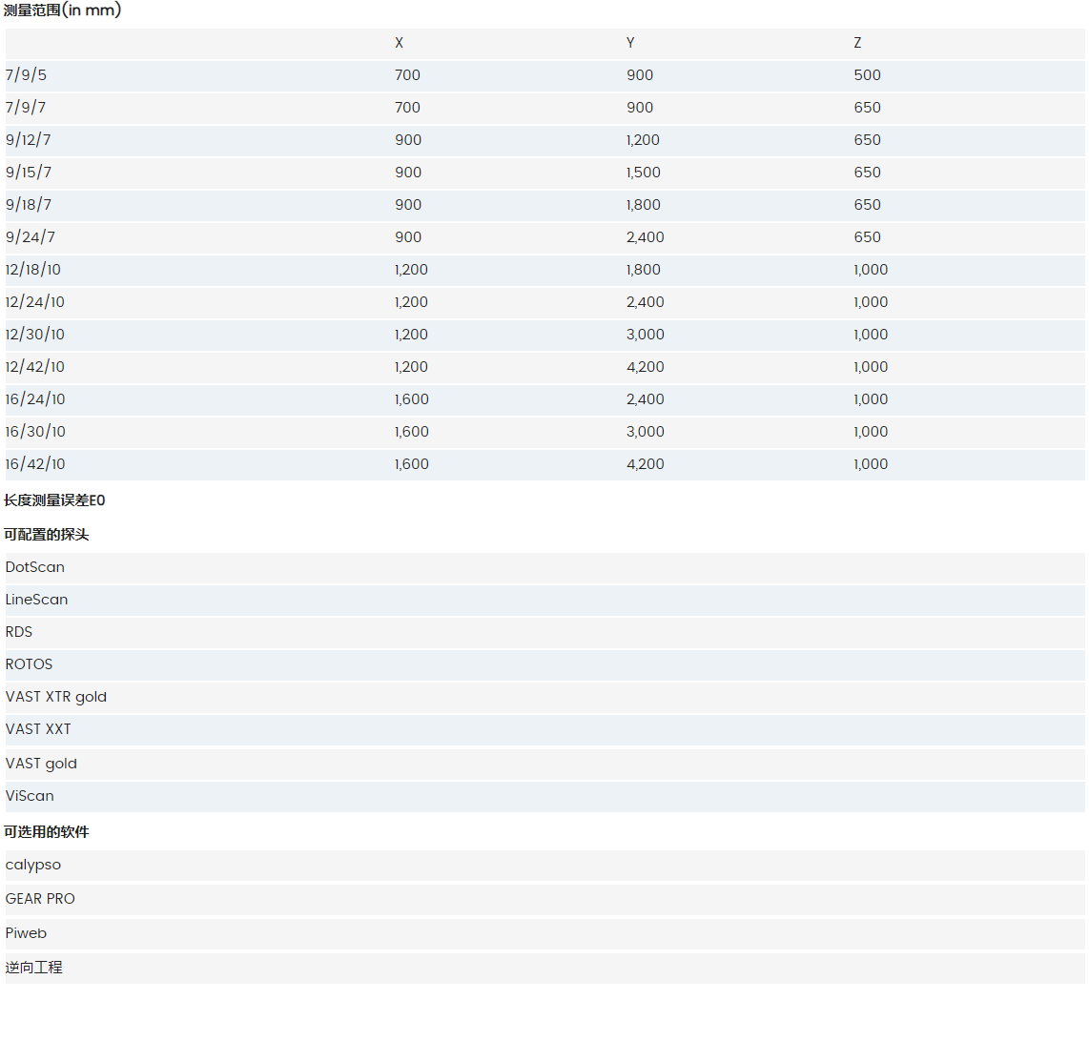This screenshot has height=1061, width=1089.
Task: Choose the ROTOS probe row
Action: pyautogui.click(x=30, y=664)
